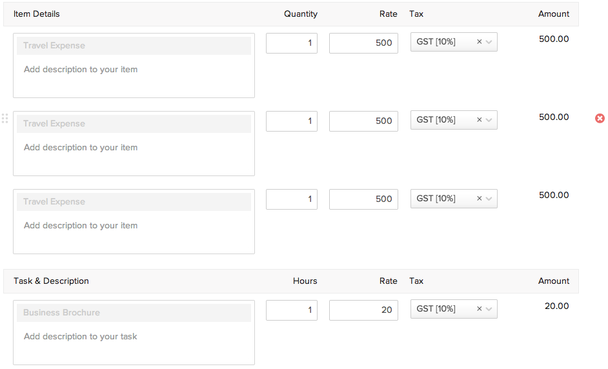Expand tax dropdown arrow for second item
Image resolution: width=608 pixels, height=369 pixels.
489,120
